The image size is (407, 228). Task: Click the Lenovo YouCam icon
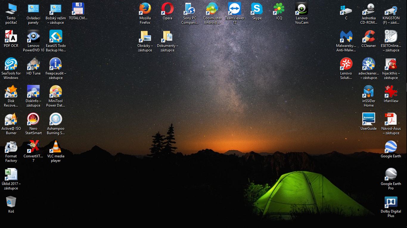(302, 9)
